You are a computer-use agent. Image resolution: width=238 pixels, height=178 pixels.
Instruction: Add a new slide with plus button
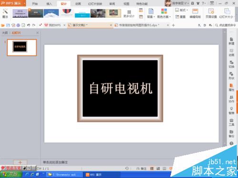[x=20, y=162]
